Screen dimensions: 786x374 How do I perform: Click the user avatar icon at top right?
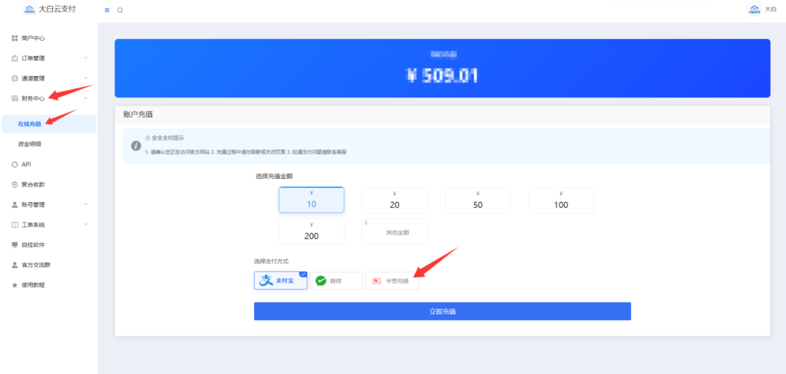(754, 9)
